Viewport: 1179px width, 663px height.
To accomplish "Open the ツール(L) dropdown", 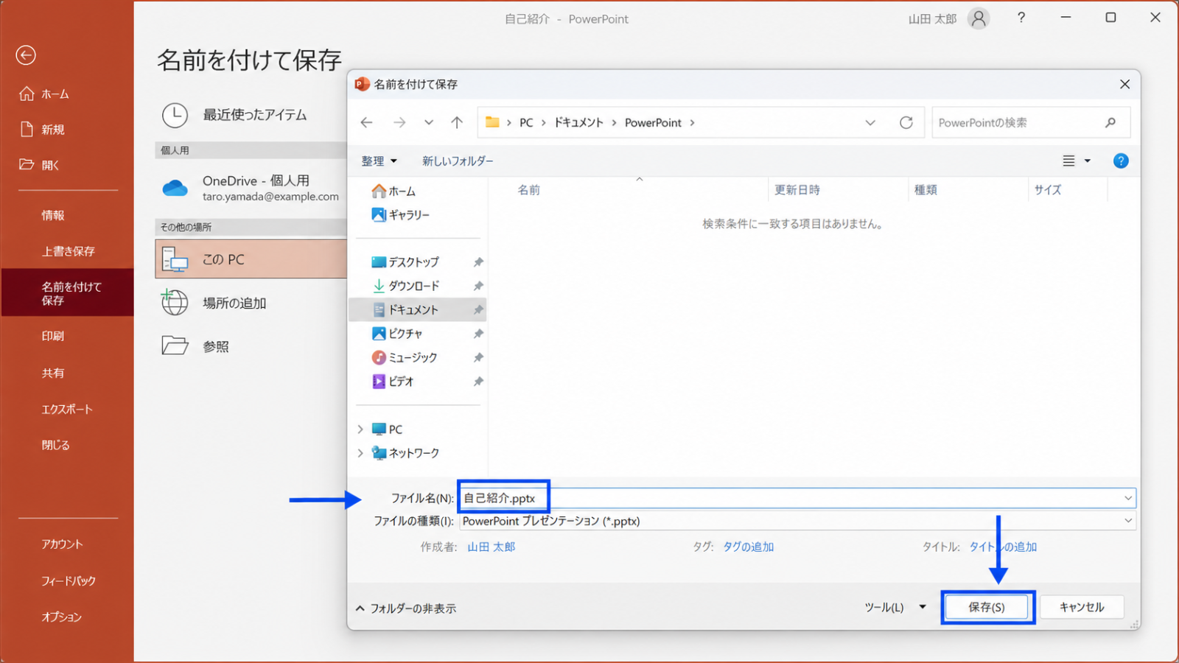I will pyautogui.click(x=895, y=607).
